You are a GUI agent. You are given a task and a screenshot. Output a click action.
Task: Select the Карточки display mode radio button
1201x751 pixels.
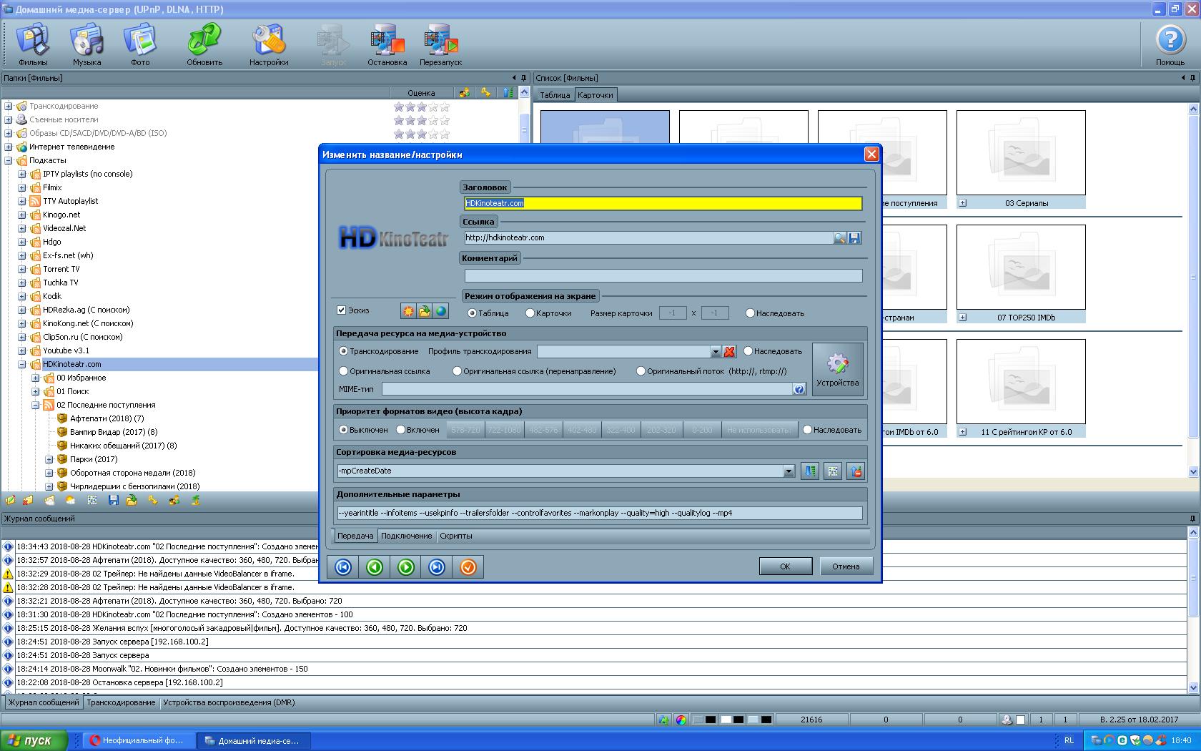pos(530,313)
